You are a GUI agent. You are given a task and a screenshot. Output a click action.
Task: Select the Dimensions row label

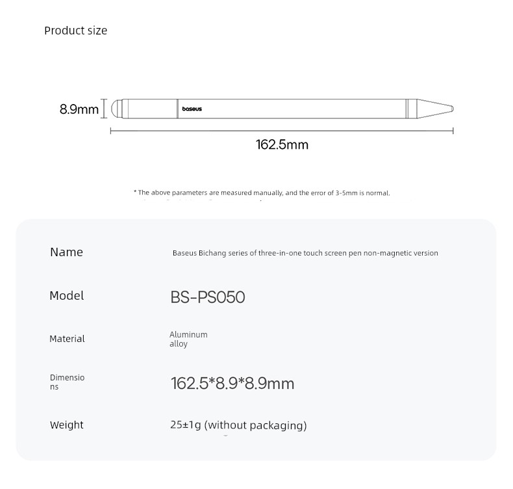[67, 382]
